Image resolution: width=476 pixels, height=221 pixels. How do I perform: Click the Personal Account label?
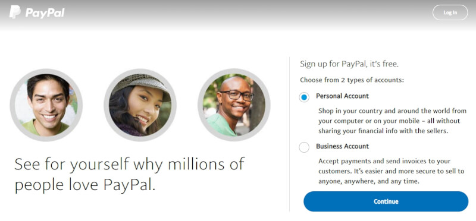tap(342, 96)
